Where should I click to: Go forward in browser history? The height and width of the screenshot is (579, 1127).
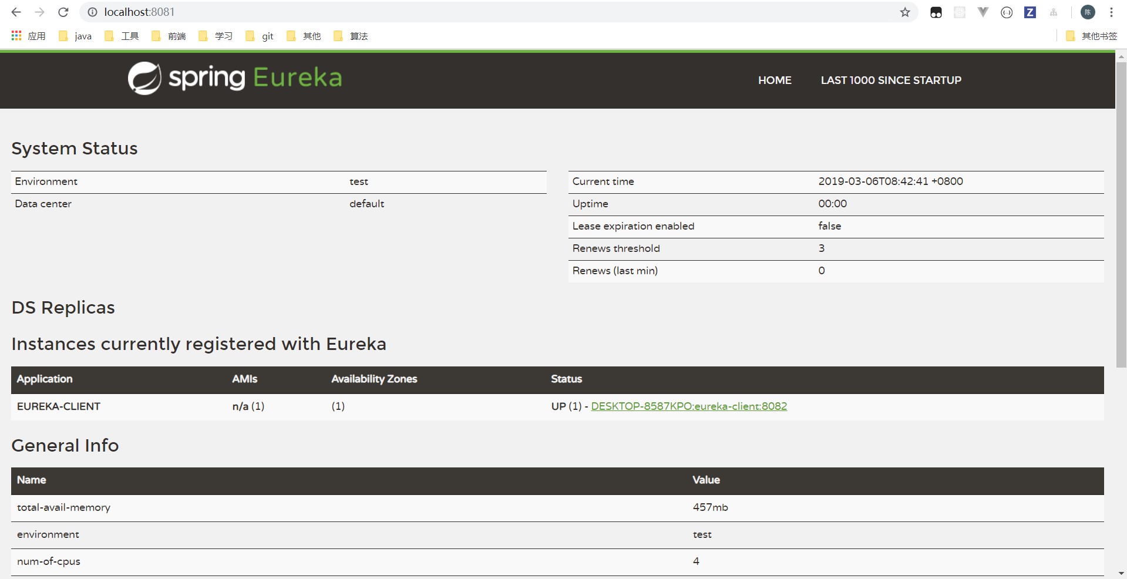point(39,12)
